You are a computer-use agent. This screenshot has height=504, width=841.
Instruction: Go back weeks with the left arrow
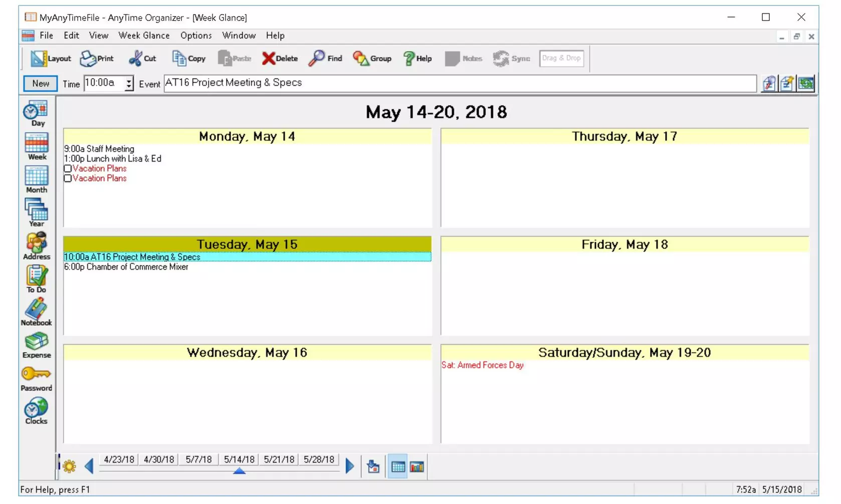[89, 465]
